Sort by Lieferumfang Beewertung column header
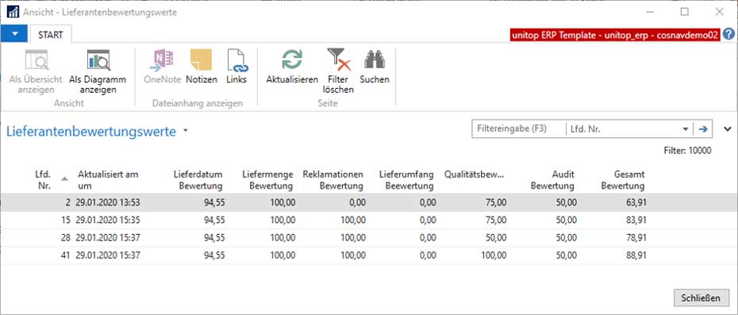Viewport: 738px width, 315px height. pos(406,180)
